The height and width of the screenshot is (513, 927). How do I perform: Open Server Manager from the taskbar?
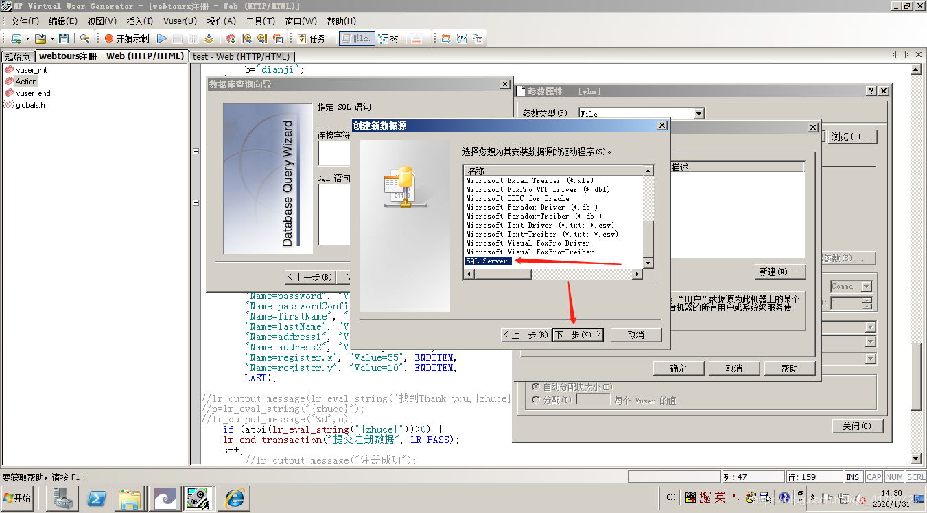tap(62, 498)
